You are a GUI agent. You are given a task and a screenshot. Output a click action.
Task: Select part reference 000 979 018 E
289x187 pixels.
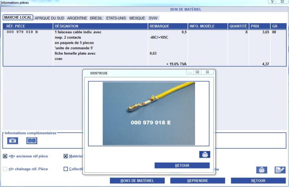tap(22, 32)
